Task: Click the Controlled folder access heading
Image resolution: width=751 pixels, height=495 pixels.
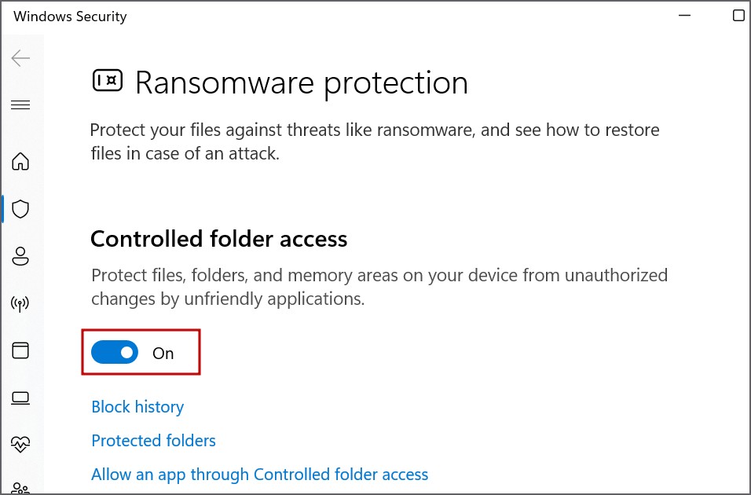Action: [218, 239]
